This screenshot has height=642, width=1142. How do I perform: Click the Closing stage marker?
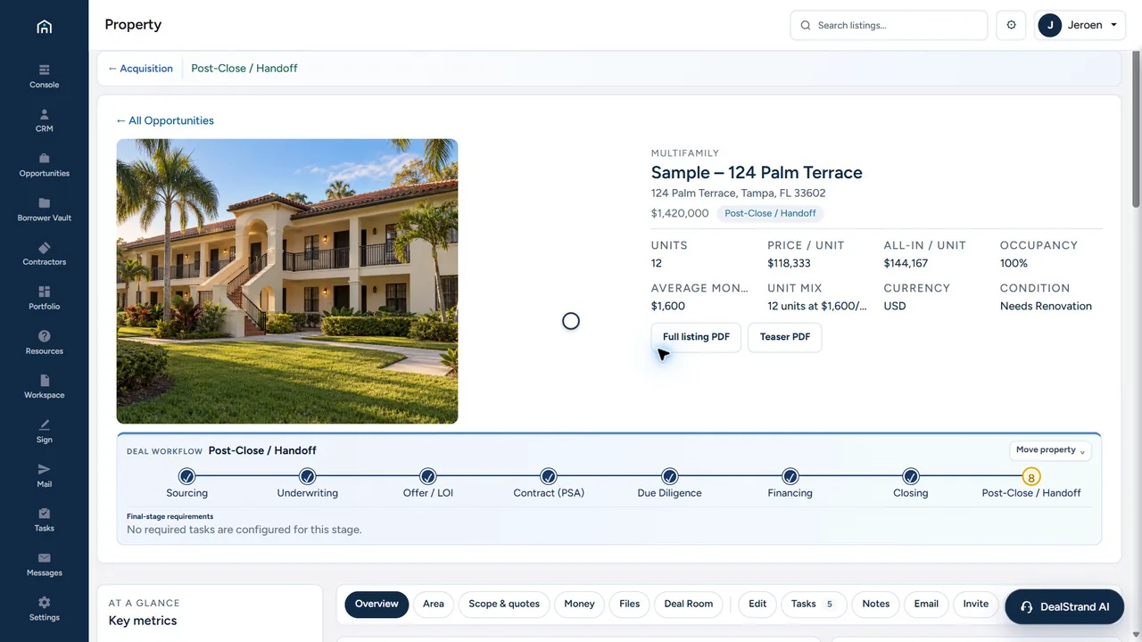(910, 476)
